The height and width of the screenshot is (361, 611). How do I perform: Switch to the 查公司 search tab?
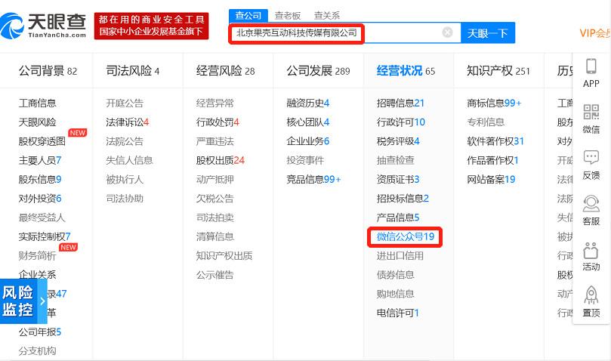(248, 16)
